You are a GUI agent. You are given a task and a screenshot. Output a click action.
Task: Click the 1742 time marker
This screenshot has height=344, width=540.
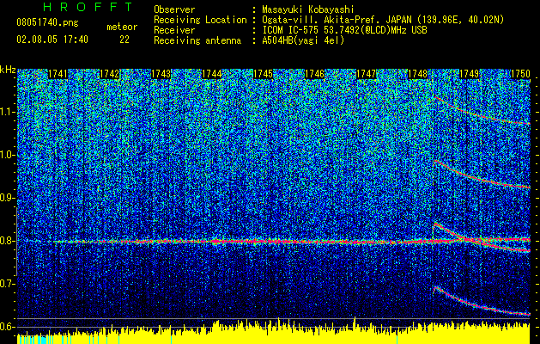[x=110, y=74]
